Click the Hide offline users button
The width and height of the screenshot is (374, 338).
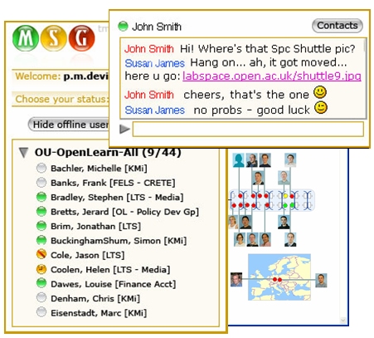tap(69, 125)
